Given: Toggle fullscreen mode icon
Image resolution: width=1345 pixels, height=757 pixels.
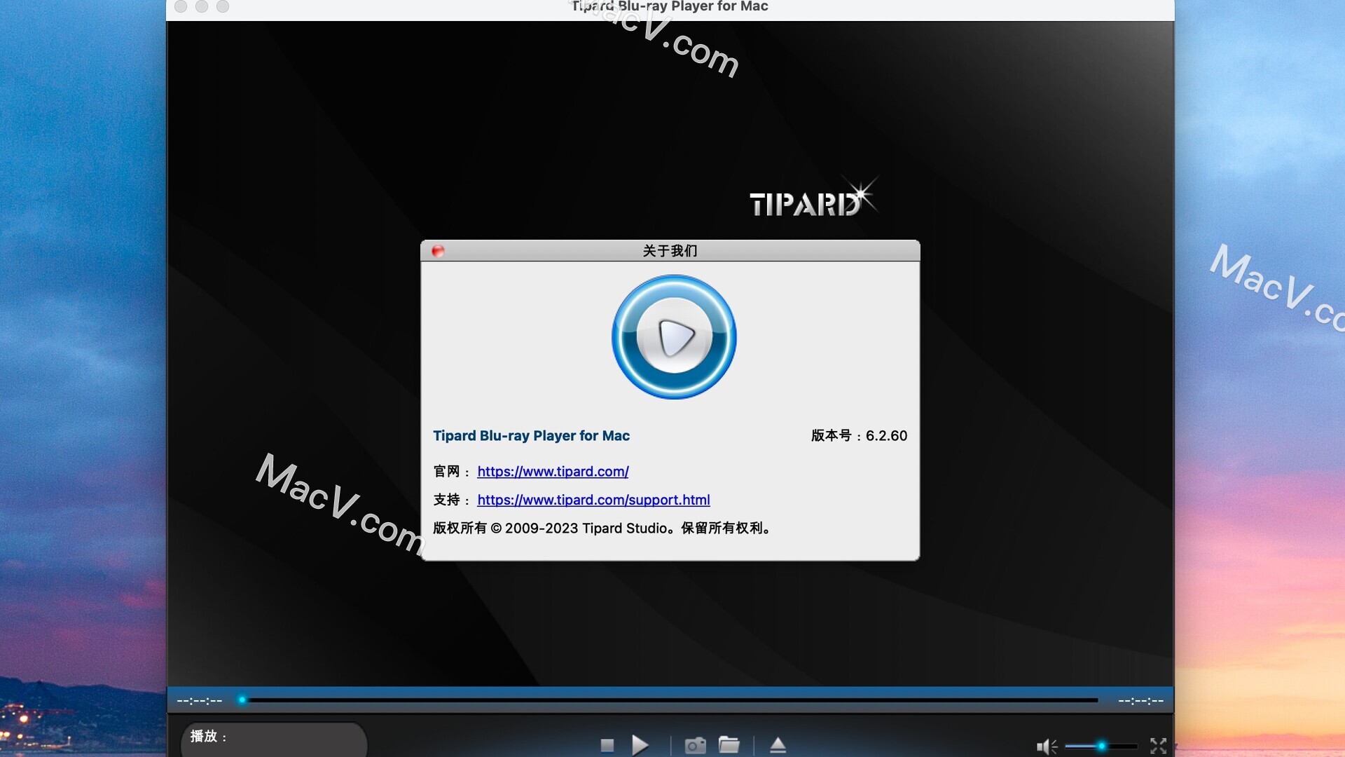Looking at the screenshot, I should click(1158, 746).
